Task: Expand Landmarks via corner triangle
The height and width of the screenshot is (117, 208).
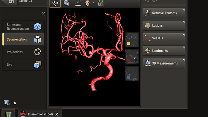Action: click(184, 47)
